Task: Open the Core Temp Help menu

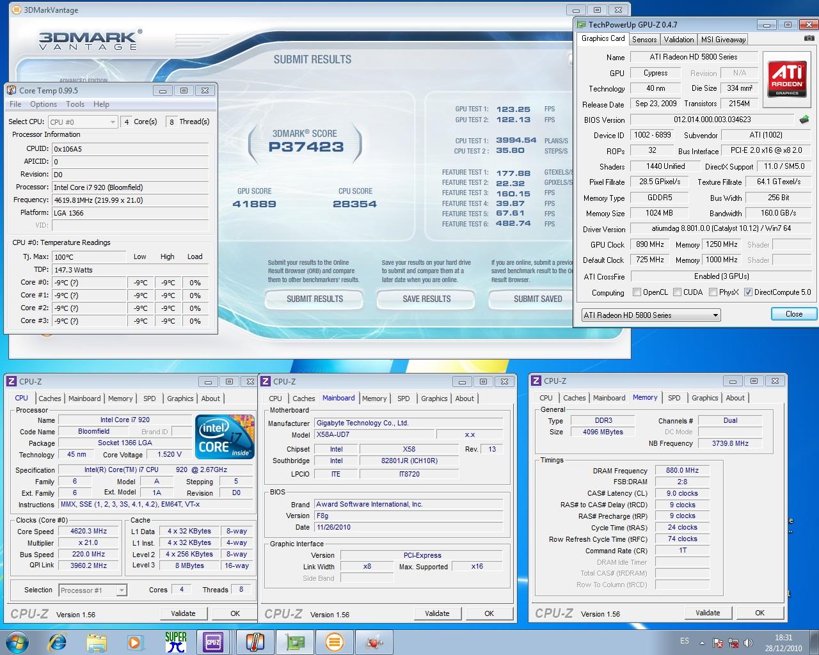Action: click(101, 104)
